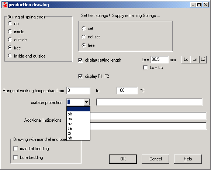Click the production drawing app icon in title bar
Viewport: 211px width, 170px height.
click(x=5, y=5)
